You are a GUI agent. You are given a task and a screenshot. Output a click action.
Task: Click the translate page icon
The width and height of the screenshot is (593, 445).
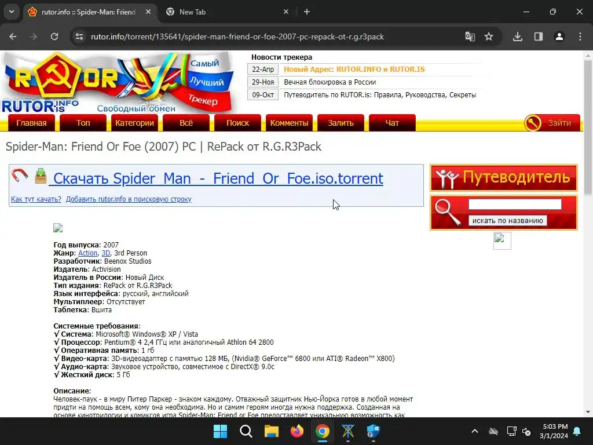(x=470, y=37)
